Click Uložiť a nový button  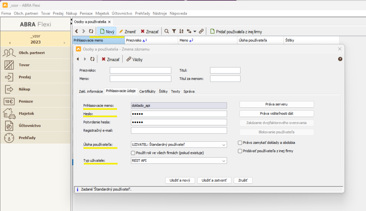180,180
